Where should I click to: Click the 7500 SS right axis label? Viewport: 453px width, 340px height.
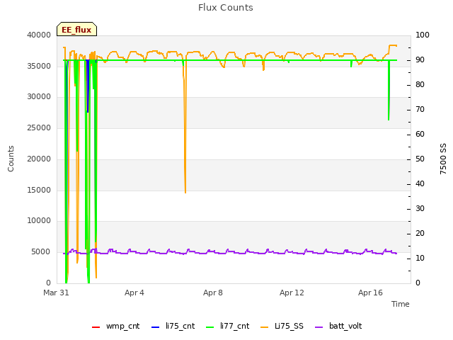pos(443,159)
